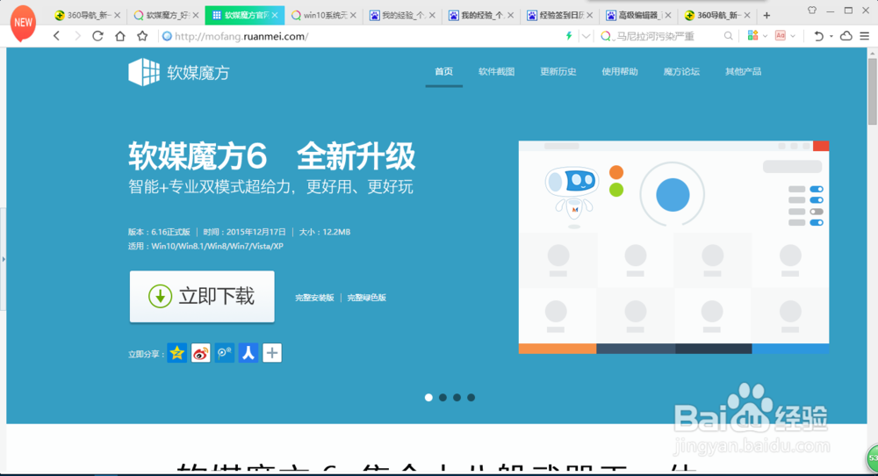Open the colorful extensions grid icon
This screenshot has width=878, height=476.
pos(752,36)
